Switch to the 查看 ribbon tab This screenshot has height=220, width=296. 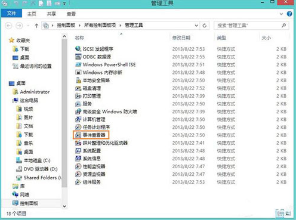(x=71, y=14)
